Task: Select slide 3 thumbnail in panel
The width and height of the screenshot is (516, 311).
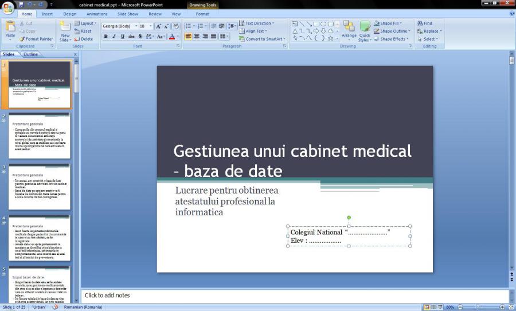Action: pyautogui.click(x=39, y=187)
